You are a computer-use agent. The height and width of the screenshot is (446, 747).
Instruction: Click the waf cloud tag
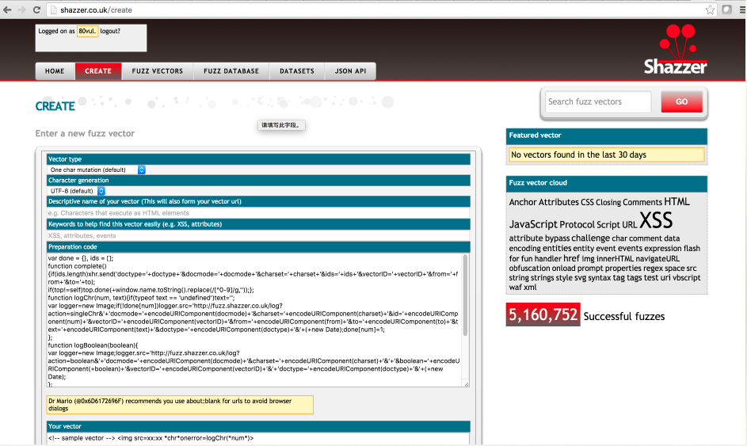(515, 288)
